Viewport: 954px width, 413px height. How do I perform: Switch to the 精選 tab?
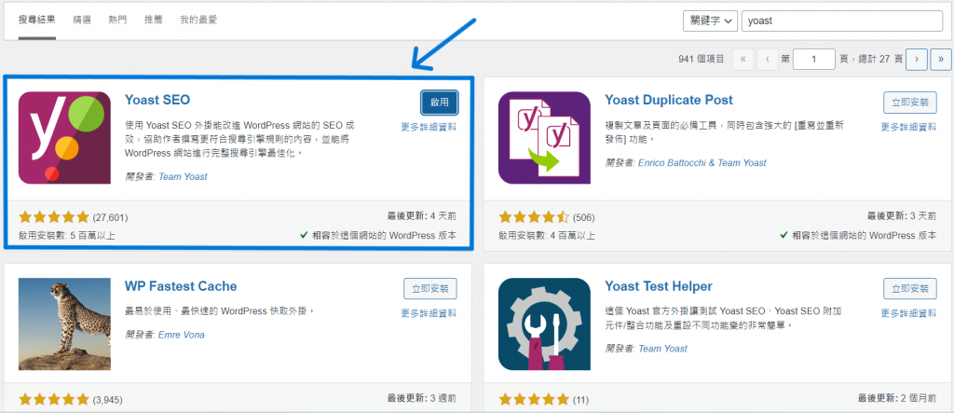coord(82,21)
